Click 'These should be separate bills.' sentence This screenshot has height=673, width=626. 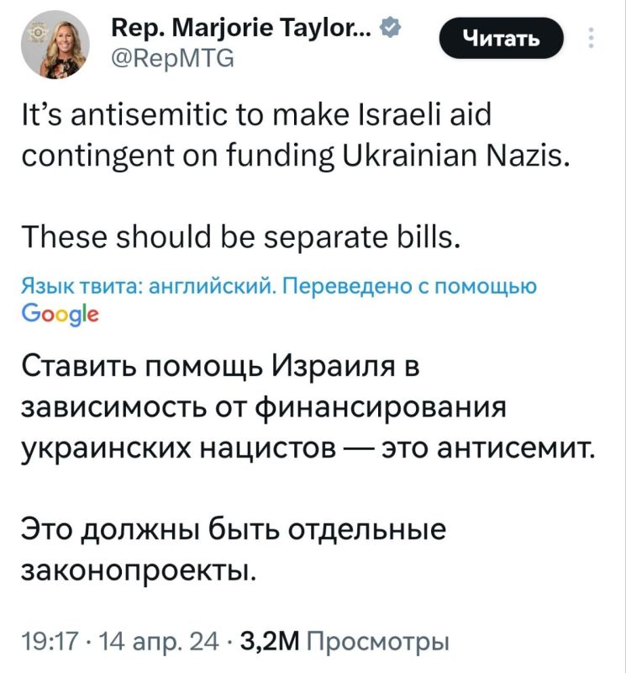tap(241, 237)
